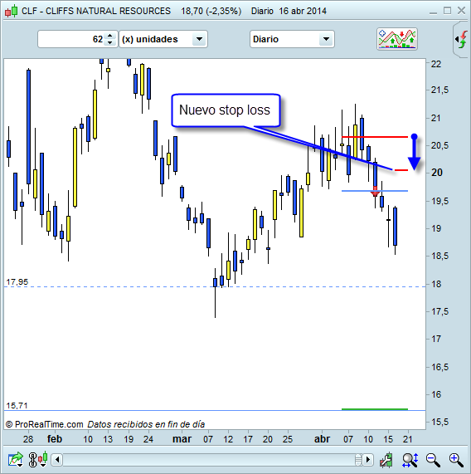Increase units with the stepper up arrow
The height and width of the screenshot is (474, 471).
(x=110, y=36)
